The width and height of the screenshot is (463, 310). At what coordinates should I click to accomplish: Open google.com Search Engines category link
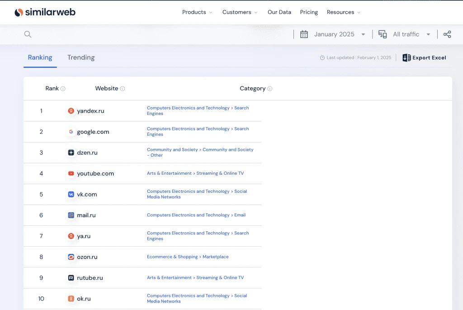(x=198, y=132)
